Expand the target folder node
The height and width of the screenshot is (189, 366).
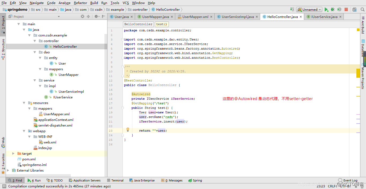(x=13, y=154)
